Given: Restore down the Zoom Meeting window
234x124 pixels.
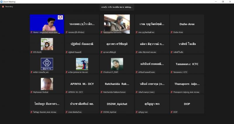Looking at the screenshot, I should tap(223, 2).
